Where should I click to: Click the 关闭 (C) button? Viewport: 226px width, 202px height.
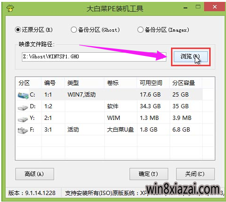click(x=195, y=174)
